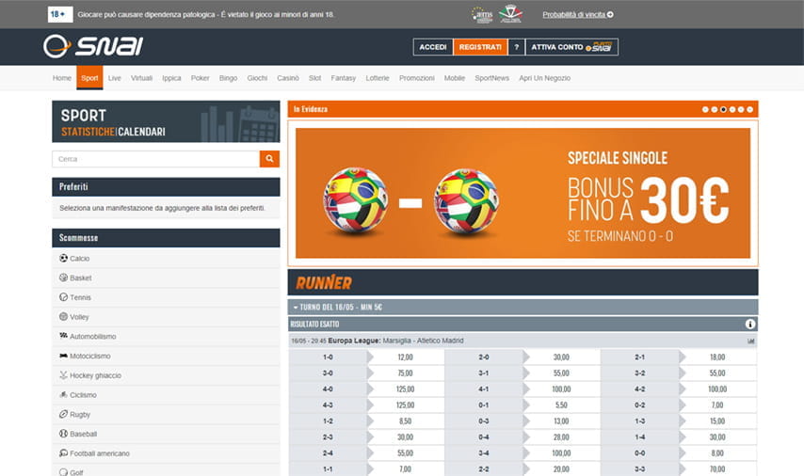Click the Gioco Legale shield logo
This screenshot has width=804, height=476.
(510, 14)
